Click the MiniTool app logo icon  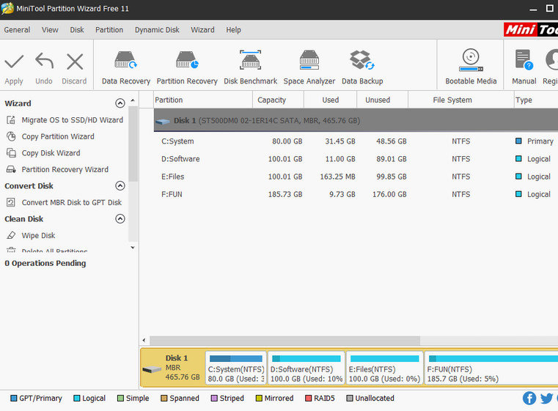pyautogui.click(x=7, y=9)
